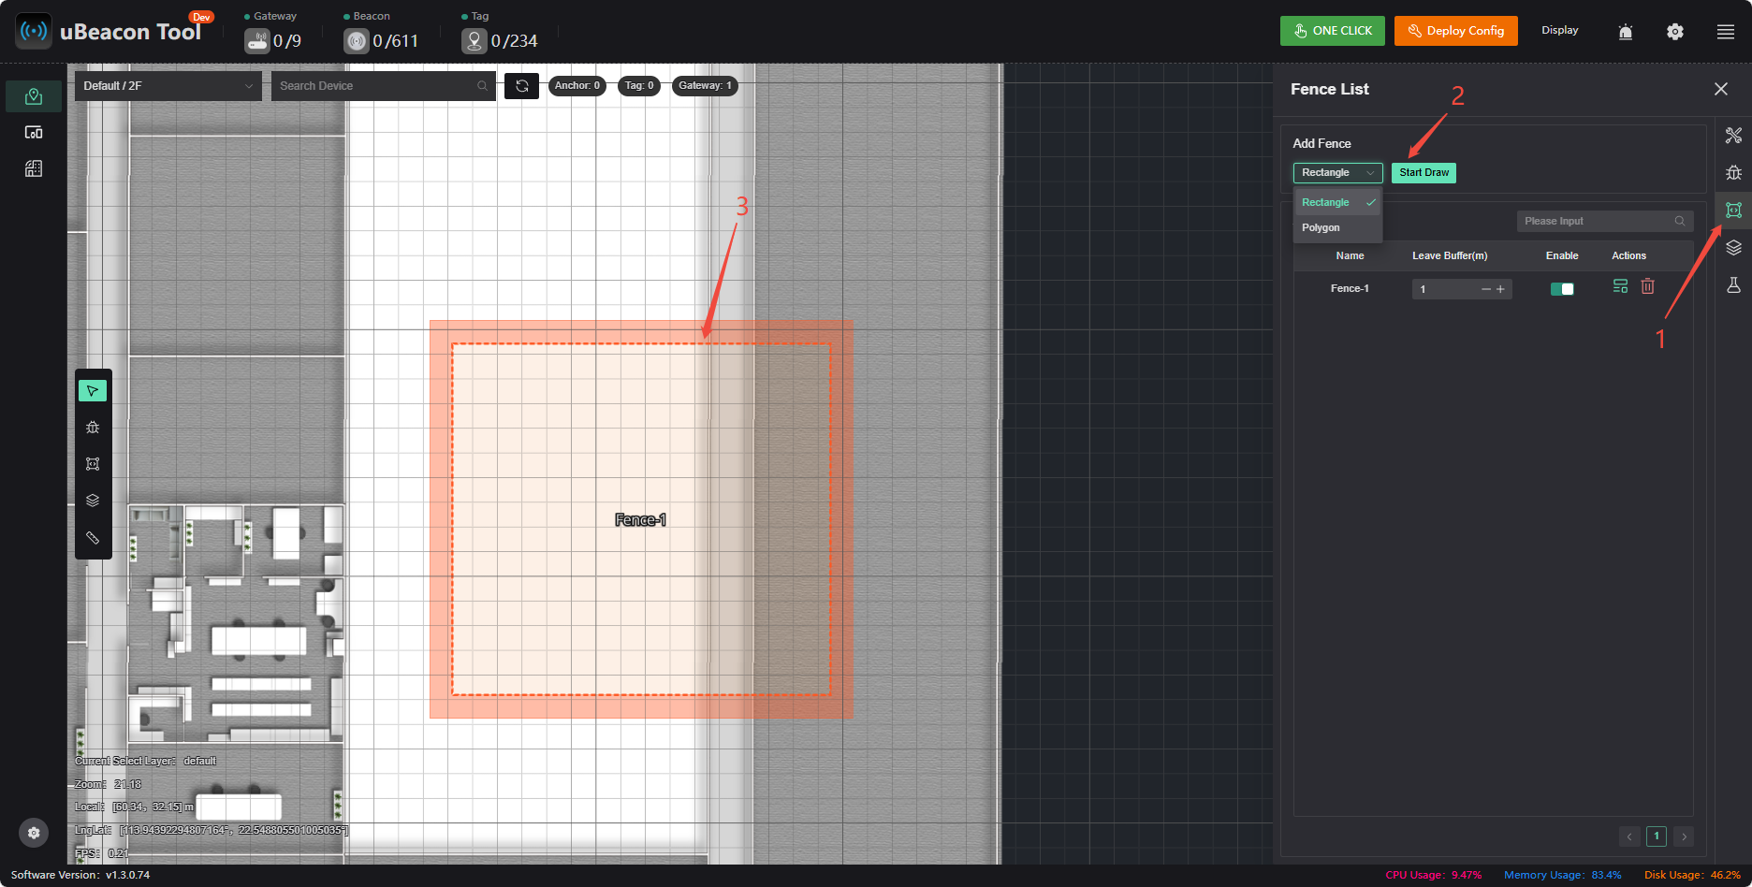Screen dimensions: 1752x887
Task: Open fence panel icon in right sidebar
Action: click(1733, 211)
